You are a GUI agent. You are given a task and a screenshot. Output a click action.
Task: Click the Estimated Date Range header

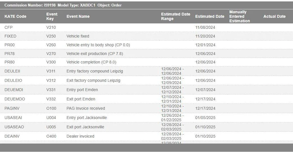click(x=175, y=16)
